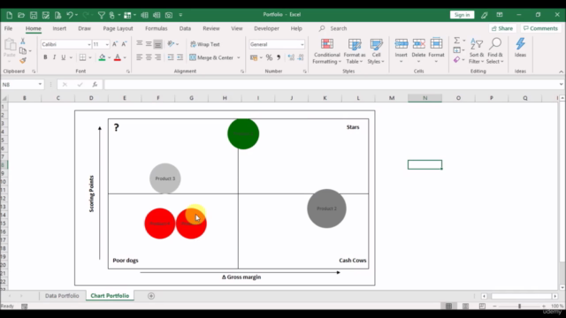Add a new sheet with the plus button
The height and width of the screenshot is (318, 566).
(151, 296)
